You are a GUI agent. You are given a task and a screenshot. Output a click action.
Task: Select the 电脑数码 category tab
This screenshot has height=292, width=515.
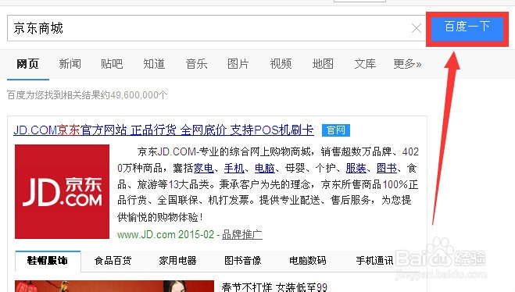click(x=308, y=261)
